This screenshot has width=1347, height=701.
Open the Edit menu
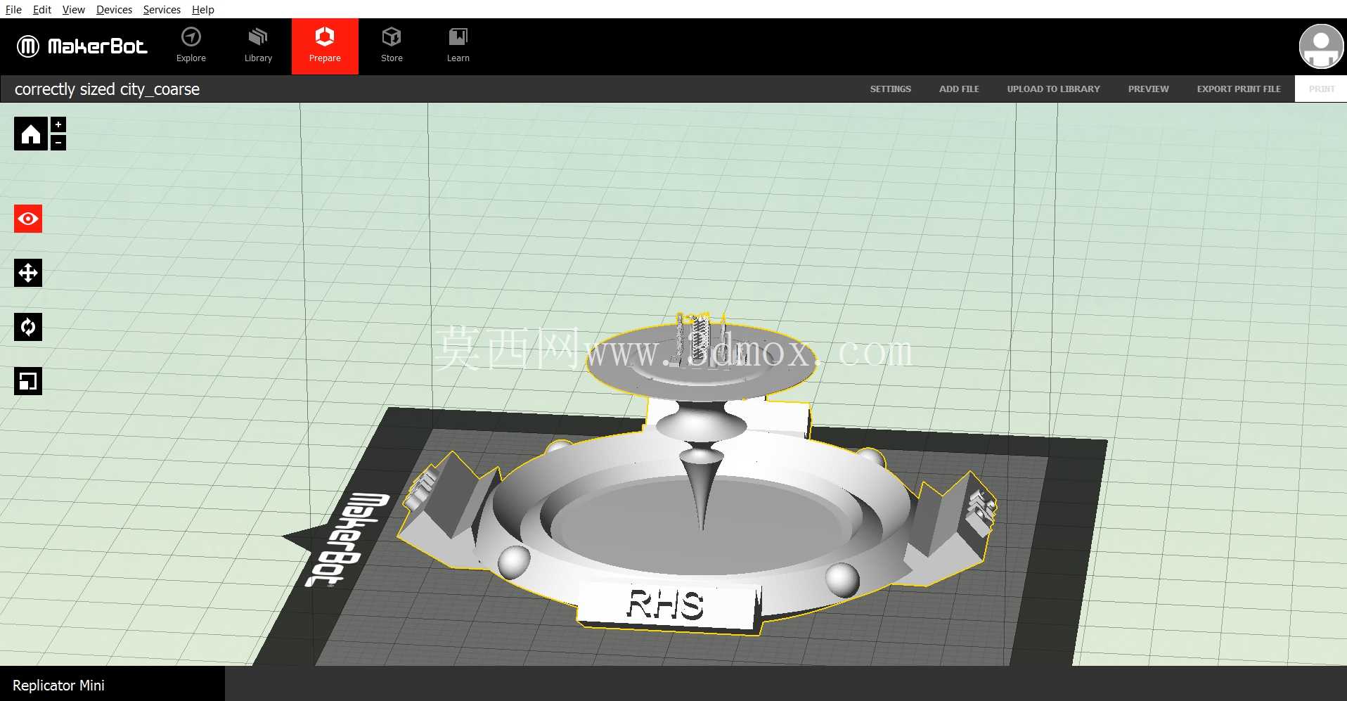(42, 9)
